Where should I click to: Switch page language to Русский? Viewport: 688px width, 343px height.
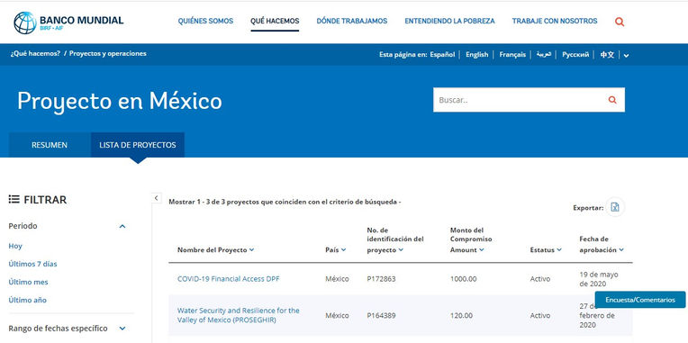(x=575, y=55)
